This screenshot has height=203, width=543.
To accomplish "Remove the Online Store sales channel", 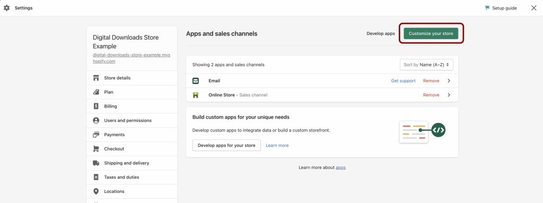I will pos(431,95).
